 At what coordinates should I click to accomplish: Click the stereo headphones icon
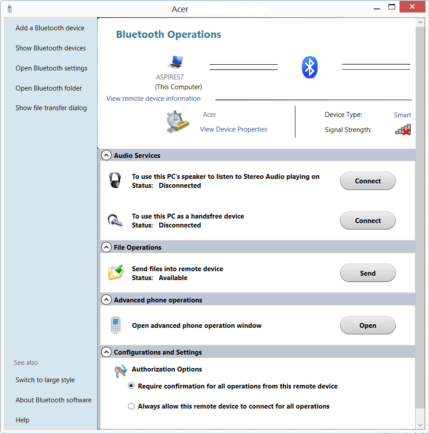pos(115,181)
